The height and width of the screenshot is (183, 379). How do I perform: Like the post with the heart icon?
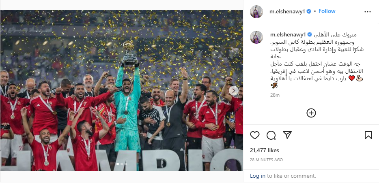click(x=254, y=135)
